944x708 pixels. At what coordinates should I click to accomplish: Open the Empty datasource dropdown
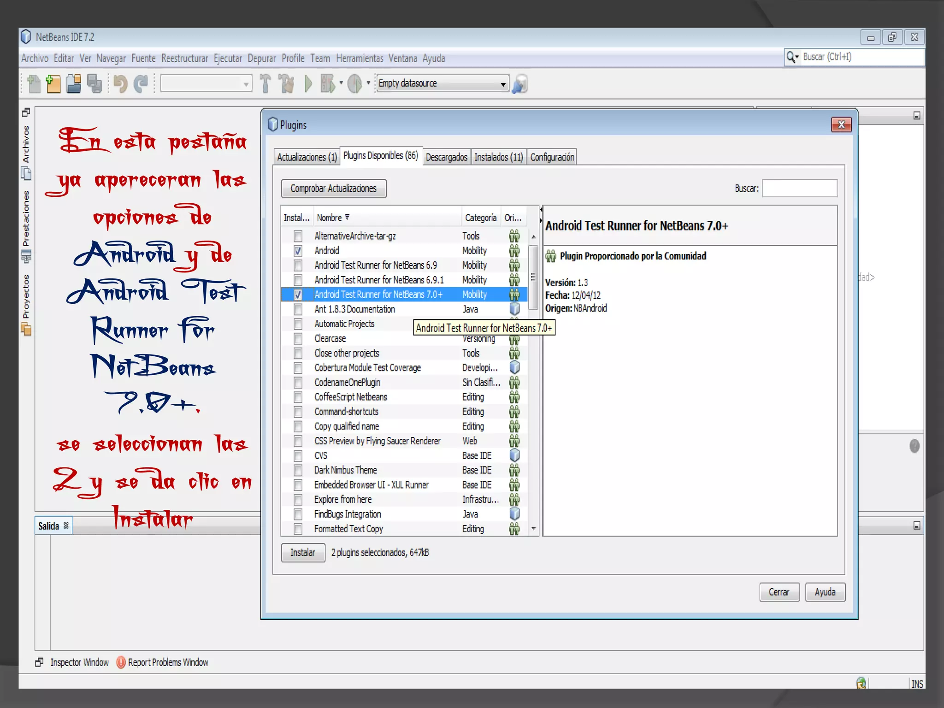coord(503,84)
